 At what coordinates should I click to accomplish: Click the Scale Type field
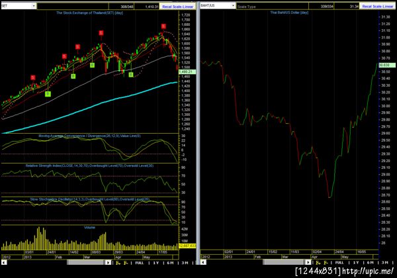pyautogui.click(x=273, y=7)
